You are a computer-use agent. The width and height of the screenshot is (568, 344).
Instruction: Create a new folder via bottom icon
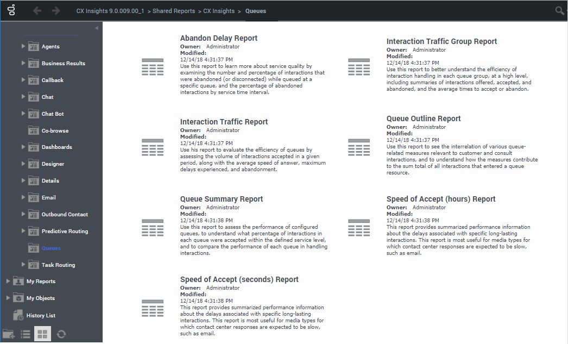click(x=8, y=334)
